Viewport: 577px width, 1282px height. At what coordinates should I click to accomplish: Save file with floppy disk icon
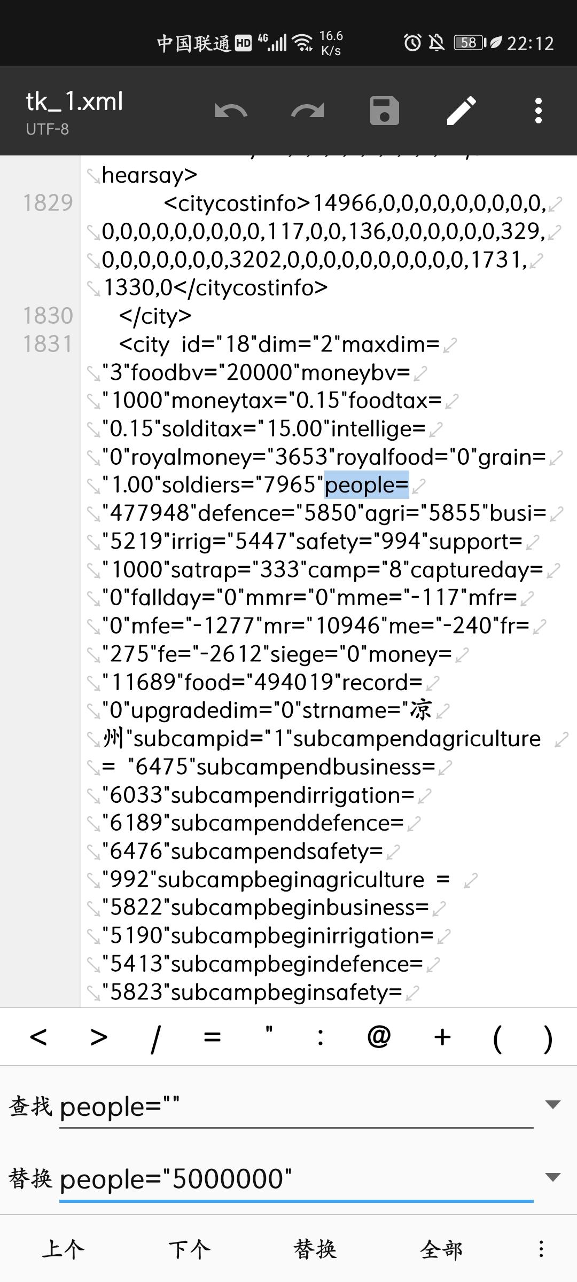point(385,111)
